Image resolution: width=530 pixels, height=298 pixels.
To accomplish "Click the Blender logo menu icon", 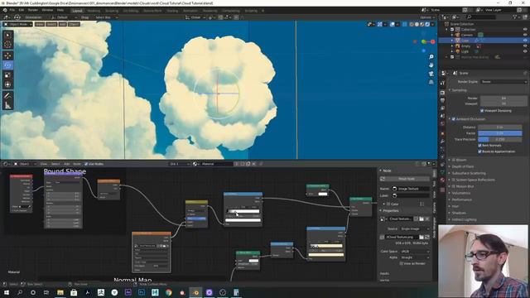I will 5,10.
